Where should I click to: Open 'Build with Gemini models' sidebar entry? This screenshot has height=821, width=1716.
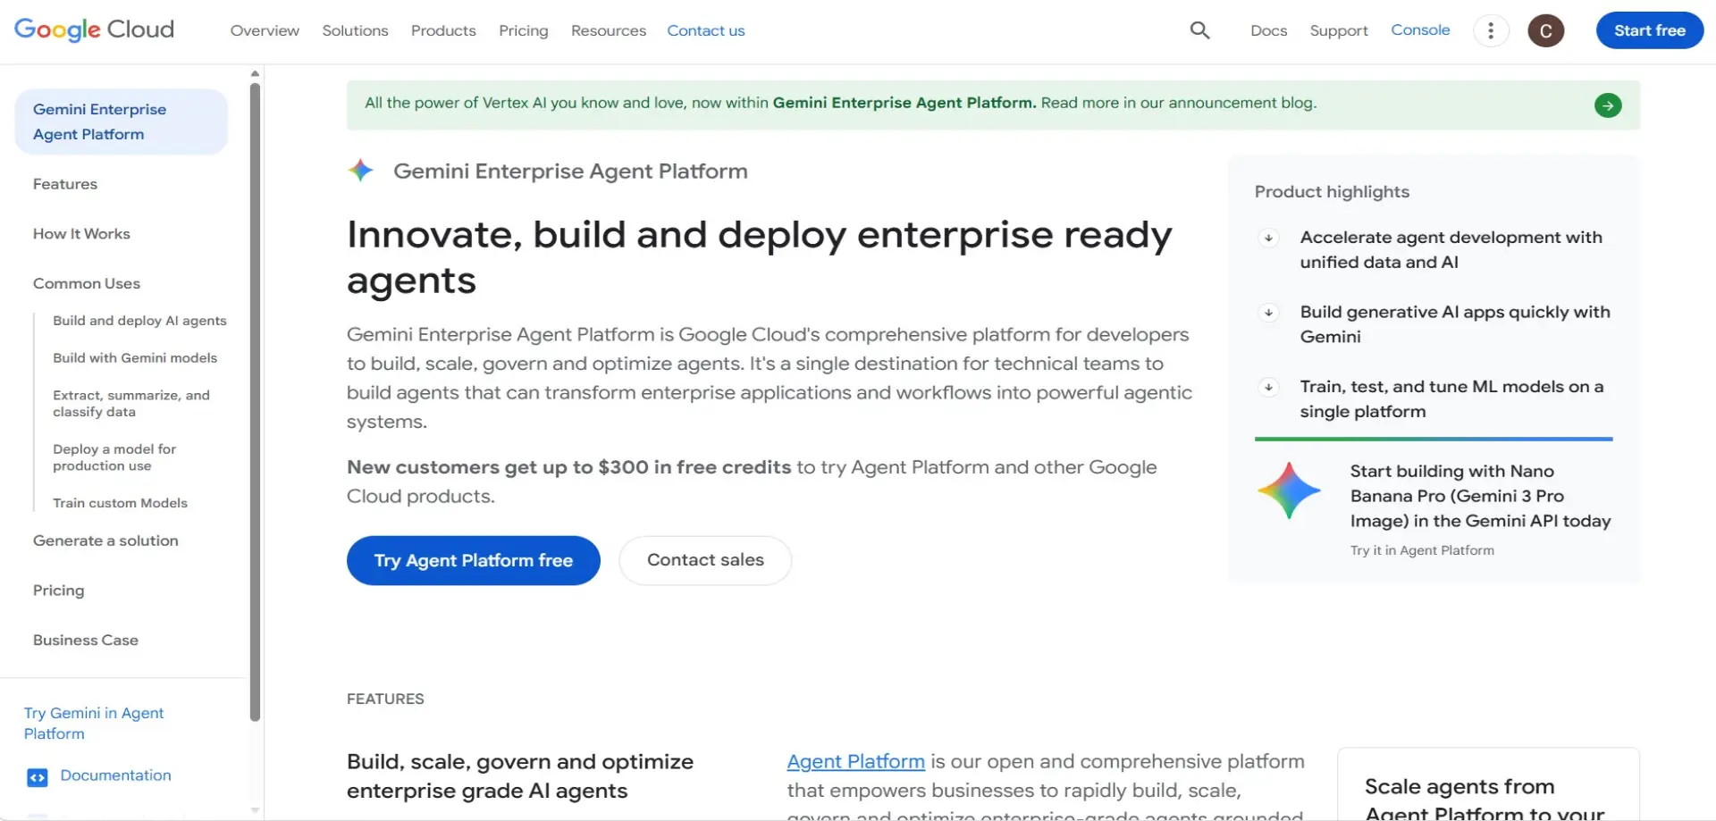pyautogui.click(x=135, y=358)
